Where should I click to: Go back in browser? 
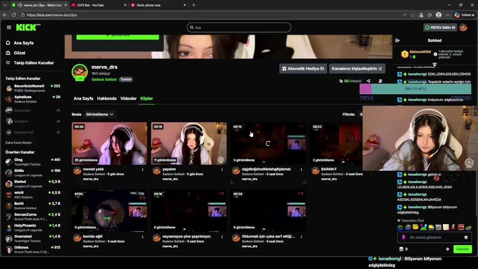tap(5, 15)
